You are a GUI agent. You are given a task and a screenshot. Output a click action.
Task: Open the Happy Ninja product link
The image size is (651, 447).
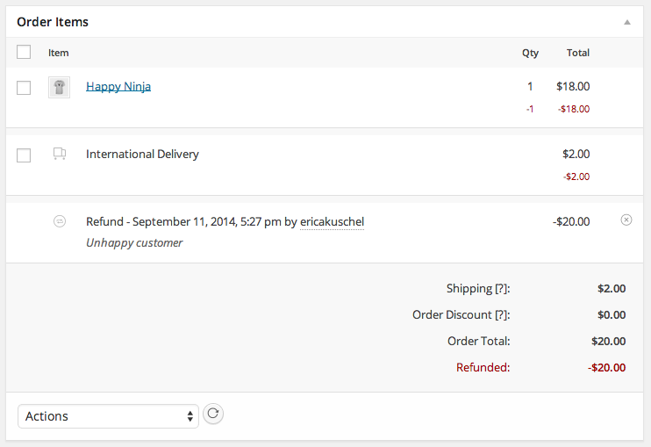[x=118, y=86]
